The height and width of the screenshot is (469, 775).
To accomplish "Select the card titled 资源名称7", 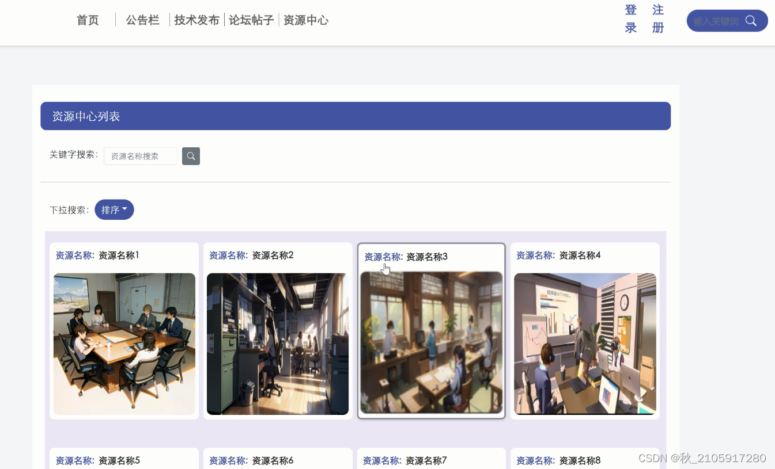I will click(x=432, y=459).
